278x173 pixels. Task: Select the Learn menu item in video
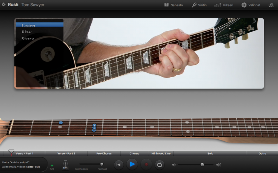tap(28, 25)
